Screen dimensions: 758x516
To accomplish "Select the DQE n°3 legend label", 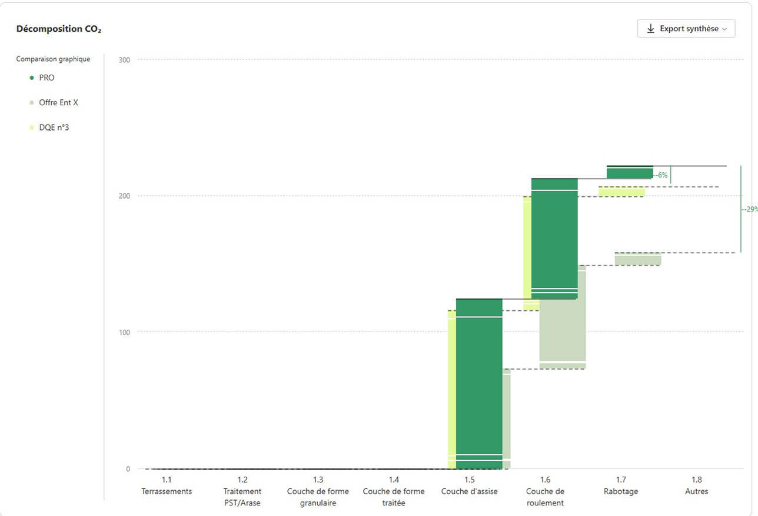I will [x=54, y=128].
